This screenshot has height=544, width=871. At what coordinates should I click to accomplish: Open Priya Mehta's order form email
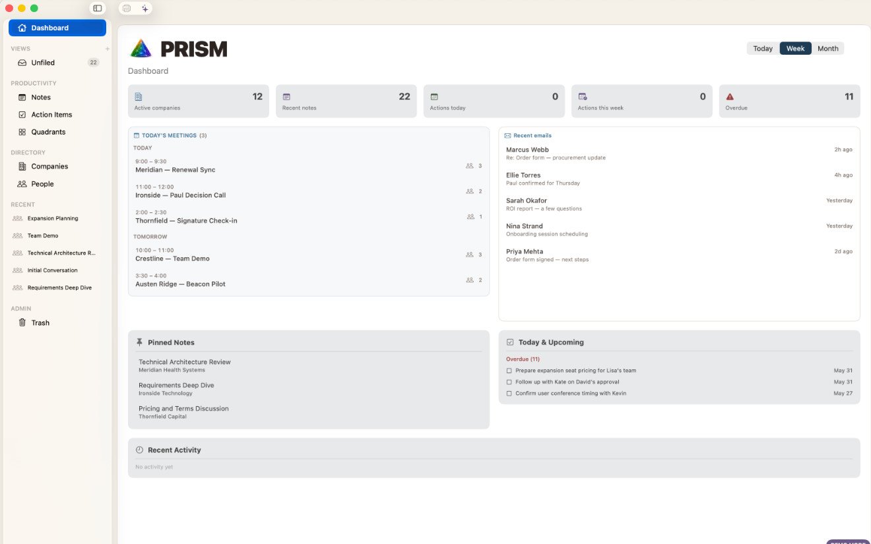[x=679, y=255]
